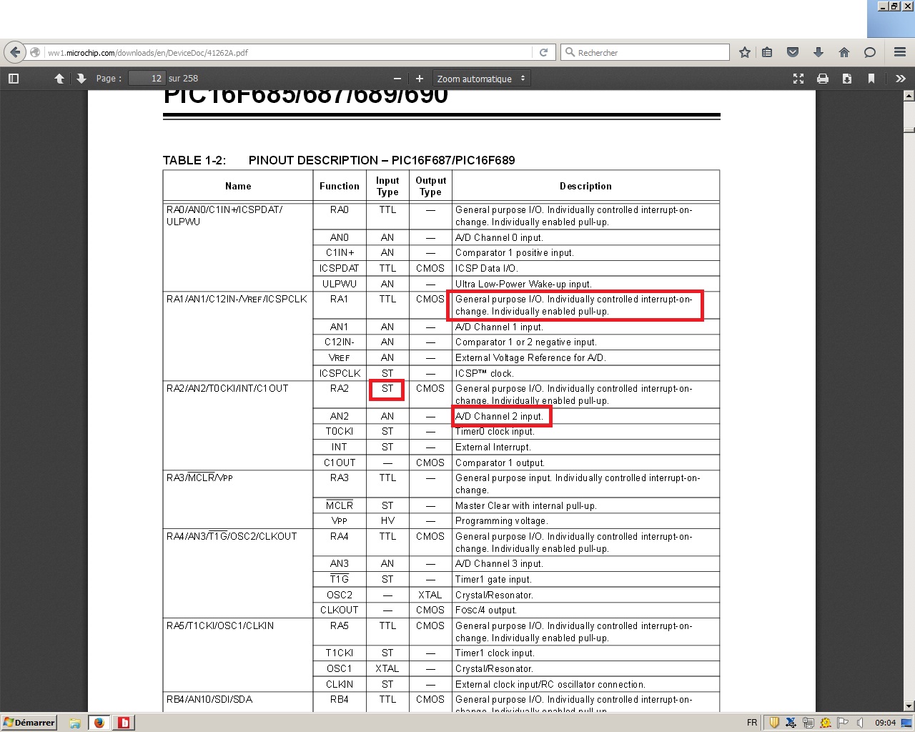915x732 pixels.
Task: Go to the previous PDF page
Action: (x=59, y=79)
